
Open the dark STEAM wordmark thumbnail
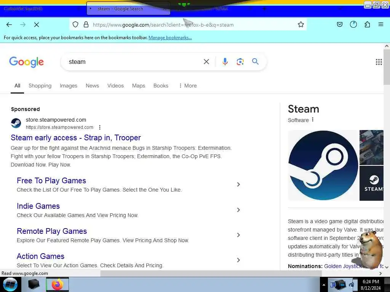pyautogui.click(x=371, y=183)
